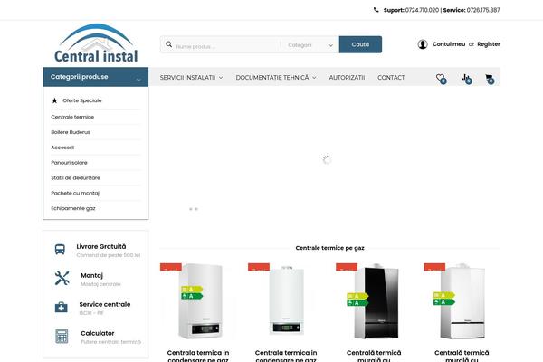Select Panouri solare category

tap(70, 163)
